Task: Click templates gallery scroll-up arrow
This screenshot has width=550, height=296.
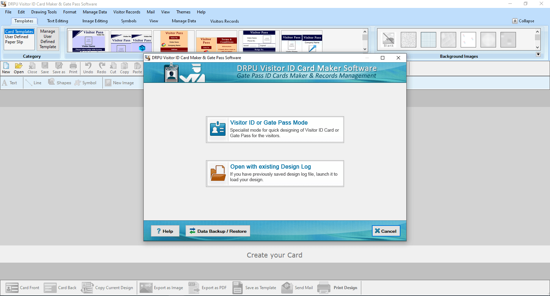Action: coord(365,32)
